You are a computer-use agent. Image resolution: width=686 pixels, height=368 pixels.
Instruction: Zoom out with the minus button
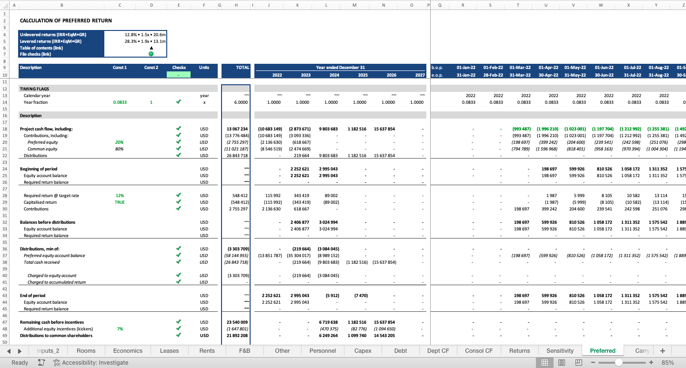pyautogui.click(x=593, y=362)
